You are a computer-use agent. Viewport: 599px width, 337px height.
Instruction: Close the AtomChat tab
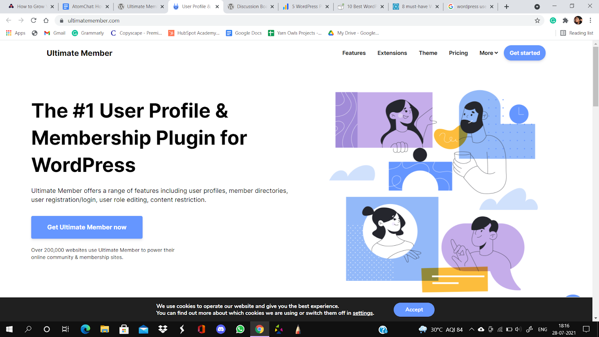[107, 6]
